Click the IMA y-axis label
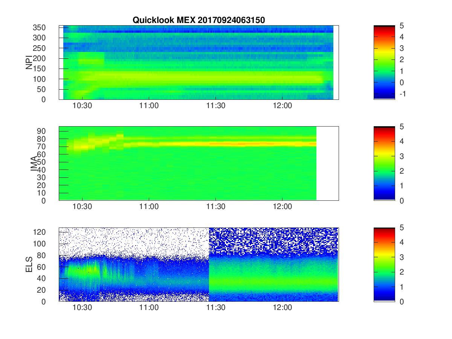The image size is (452, 339). (x=34, y=163)
